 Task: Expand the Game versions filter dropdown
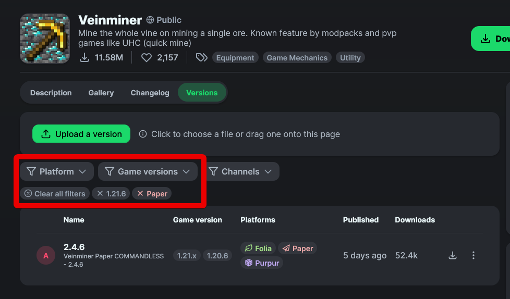148,171
